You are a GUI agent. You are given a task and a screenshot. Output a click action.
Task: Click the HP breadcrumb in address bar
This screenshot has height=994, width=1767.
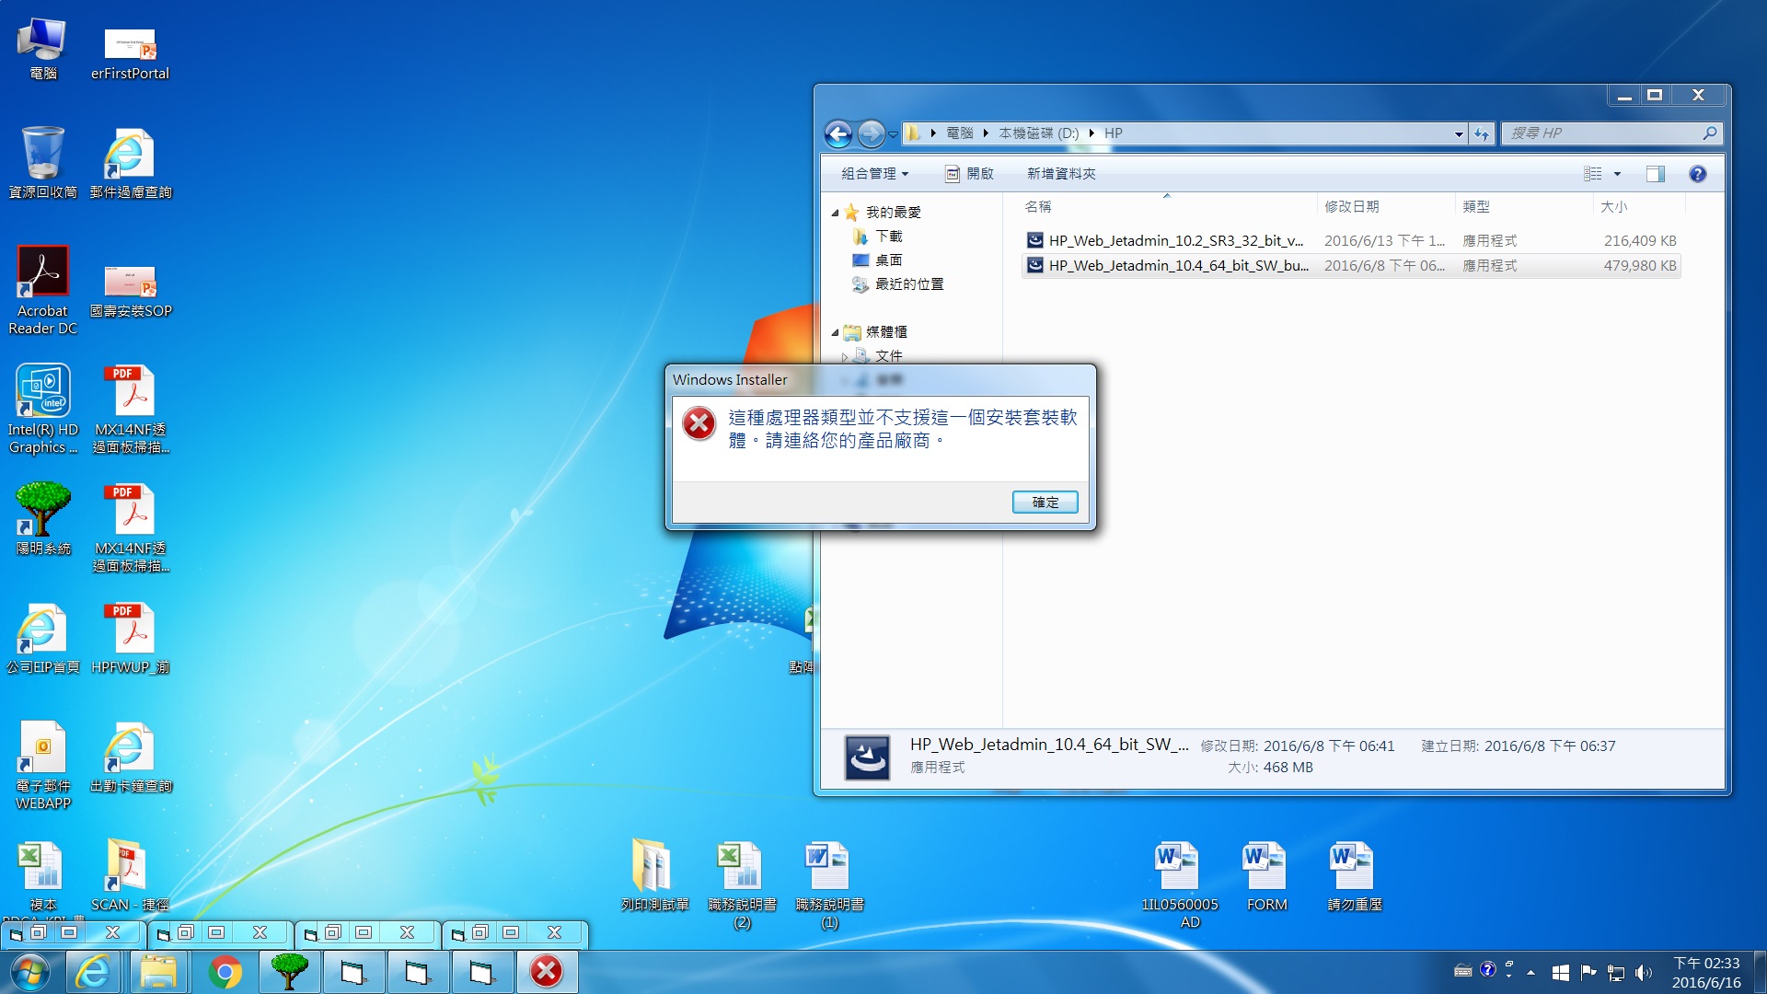(x=1113, y=133)
